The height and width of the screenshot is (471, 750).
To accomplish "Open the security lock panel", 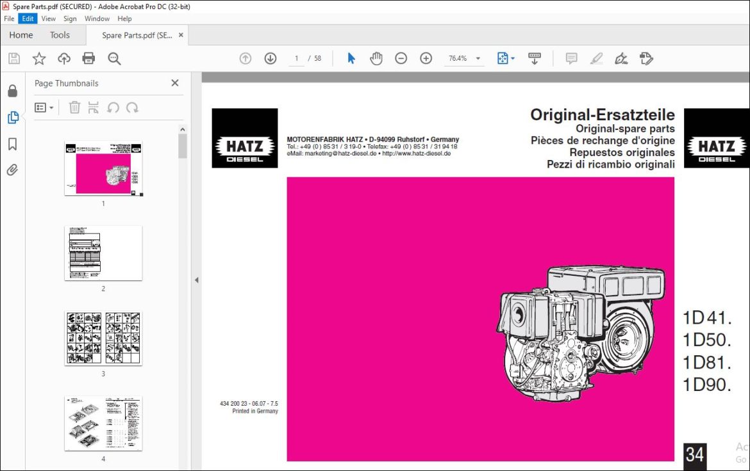I will [x=12, y=91].
